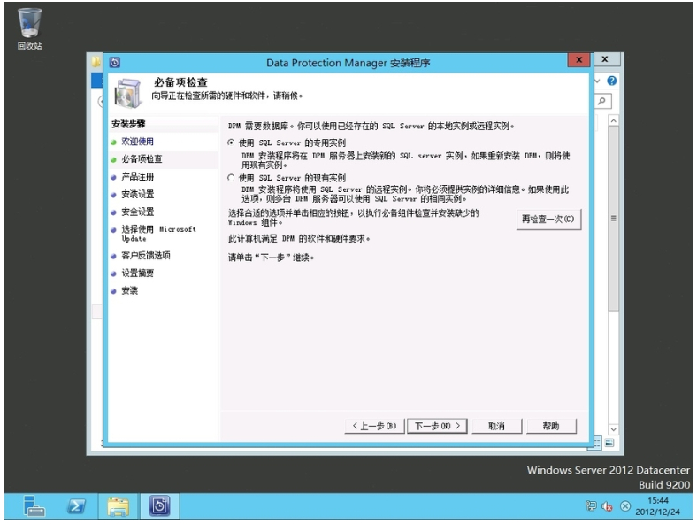697x524 pixels.
Task: Expand the ribbon chevron in the background window
Action: pos(597,81)
